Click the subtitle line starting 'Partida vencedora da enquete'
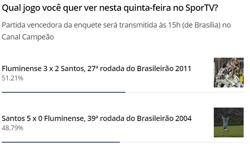The height and width of the screenshot is (150, 250). (x=116, y=25)
